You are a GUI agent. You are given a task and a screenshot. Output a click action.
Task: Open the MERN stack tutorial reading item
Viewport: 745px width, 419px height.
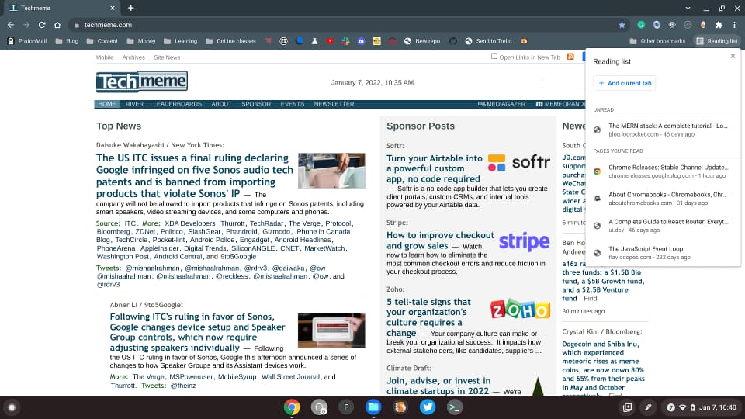[x=663, y=130]
